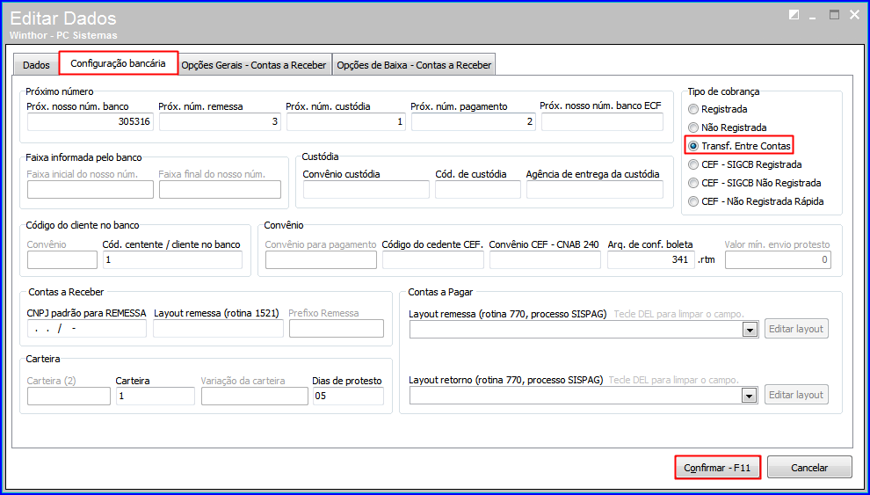Close the Editar Dados window
Screen dimensions: 870x495
pos(854,16)
